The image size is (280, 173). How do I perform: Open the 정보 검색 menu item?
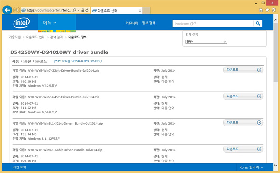coord(148,23)
